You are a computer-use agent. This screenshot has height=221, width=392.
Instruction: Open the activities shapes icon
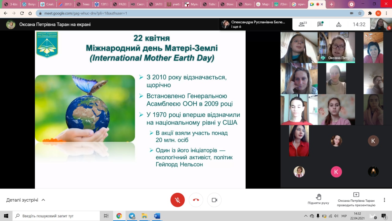pyautogui.click(x=339, y=24)
